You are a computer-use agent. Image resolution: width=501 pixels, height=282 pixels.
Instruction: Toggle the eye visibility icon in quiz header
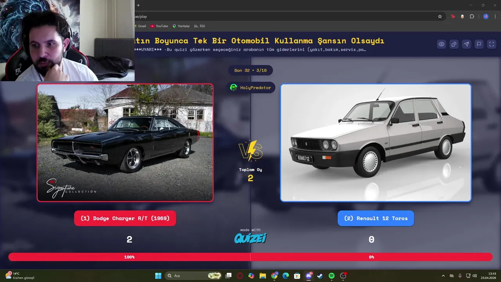[x=442, y=44]
